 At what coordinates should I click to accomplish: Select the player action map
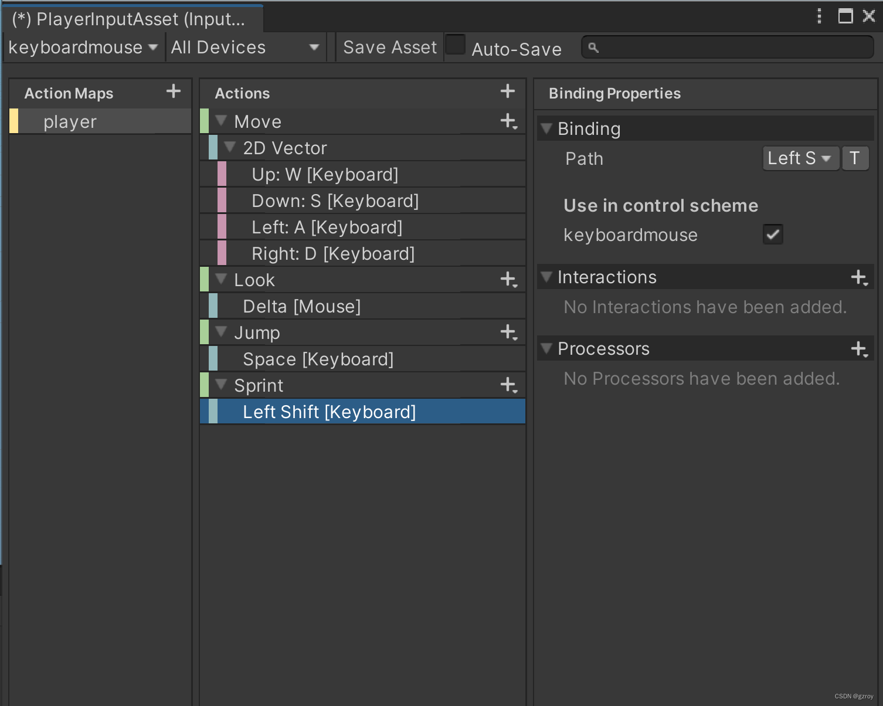(101, 121)
